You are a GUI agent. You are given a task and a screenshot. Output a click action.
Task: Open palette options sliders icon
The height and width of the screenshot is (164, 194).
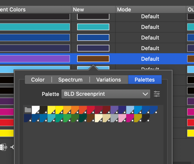(x=157, y=94)
